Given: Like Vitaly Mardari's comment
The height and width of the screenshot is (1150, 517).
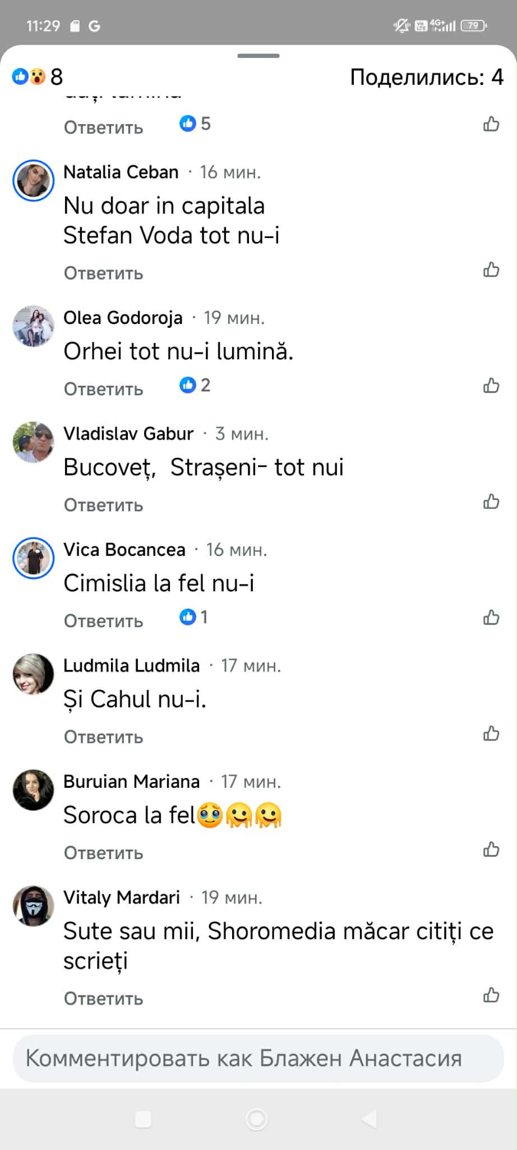Looking at the screenshot, I should click(x=491, y=995).
